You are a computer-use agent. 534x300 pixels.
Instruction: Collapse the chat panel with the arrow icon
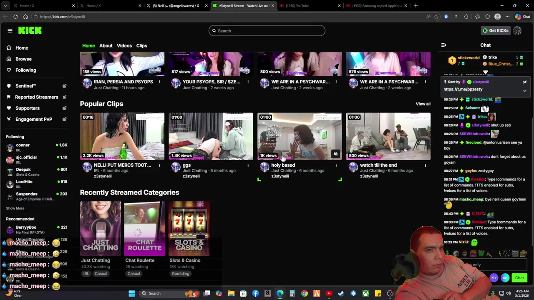click(443, 45)
